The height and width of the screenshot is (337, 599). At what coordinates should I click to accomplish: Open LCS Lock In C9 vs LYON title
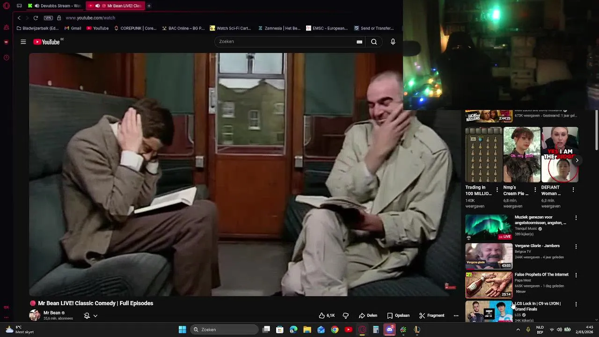(x=538, y=306)
